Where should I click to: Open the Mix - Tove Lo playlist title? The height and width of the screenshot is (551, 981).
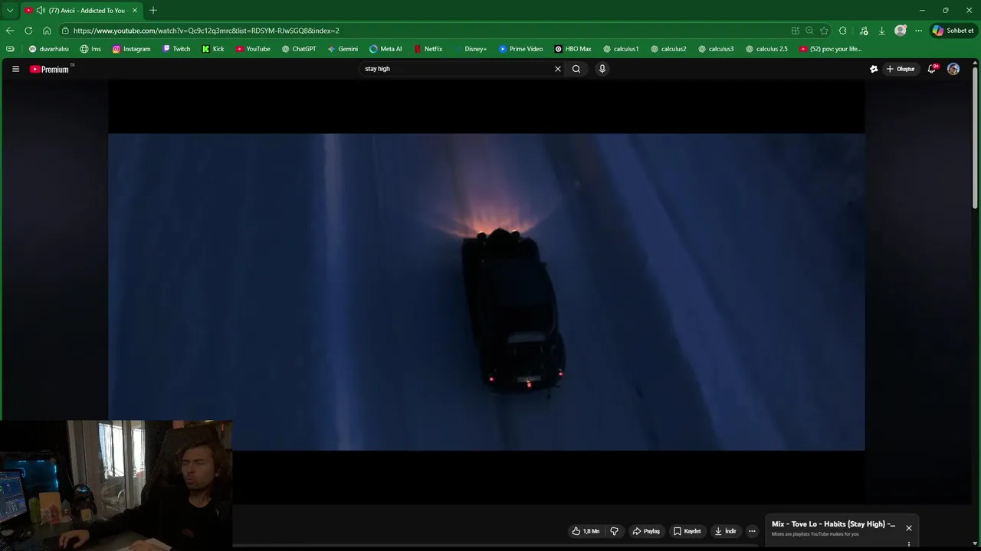tap(833, 524)
